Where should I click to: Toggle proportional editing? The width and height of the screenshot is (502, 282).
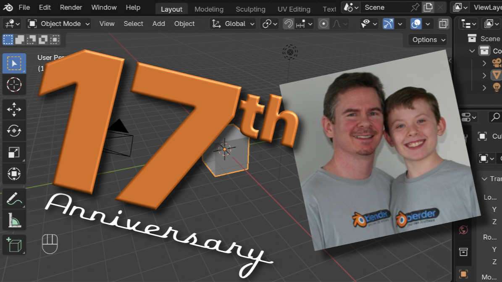[x=324, y=23]
